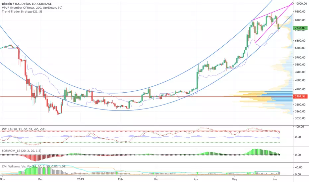Screen dimensions: 309x182
Task: Click the 0.00 label on Williams Vix Fix scale
Action: click(298, 174)
